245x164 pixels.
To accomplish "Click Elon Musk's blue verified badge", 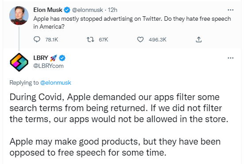I will 67,10.
